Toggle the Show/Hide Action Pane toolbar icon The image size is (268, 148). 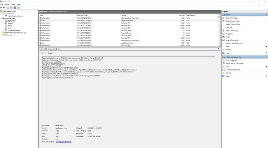(x=18, y=8)
